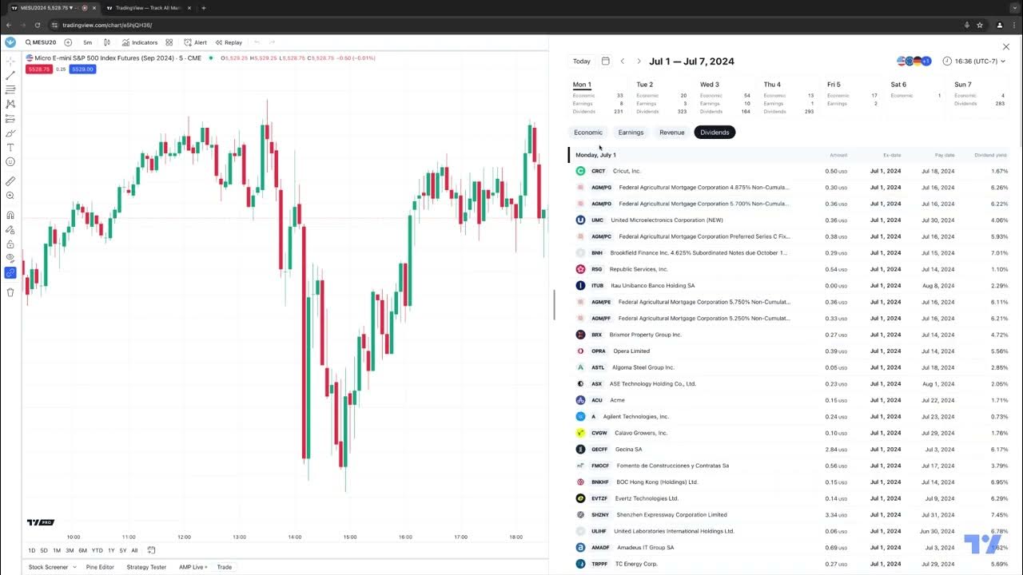Select the brush drawing tool
The image size is (1023, 575).
pyautogui.click(x=10, y=133)
